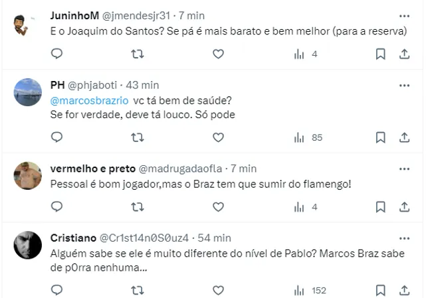Open PH's profile picture

tap(28, 92)
